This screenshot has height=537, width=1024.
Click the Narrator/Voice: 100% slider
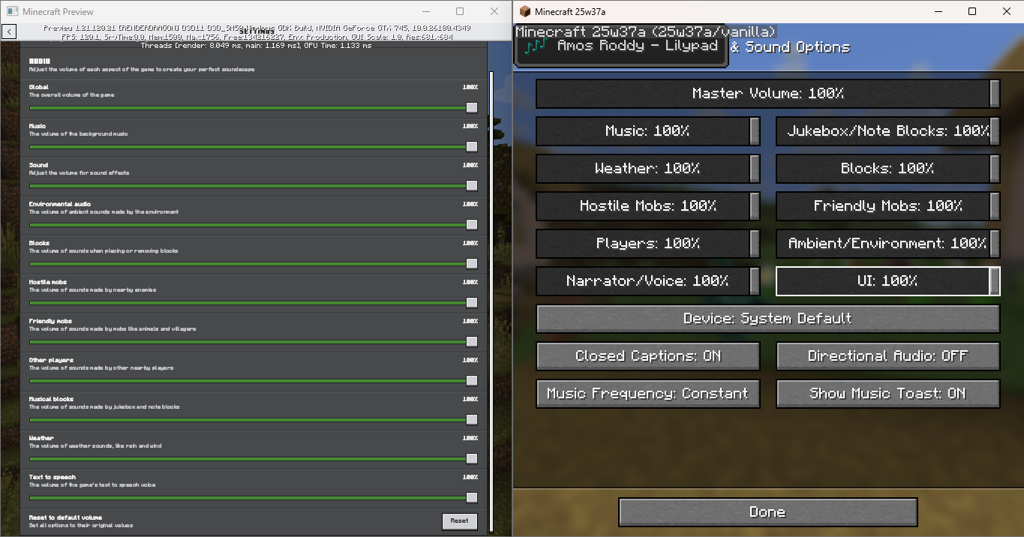pyautogui.click(x=648, y=281)
